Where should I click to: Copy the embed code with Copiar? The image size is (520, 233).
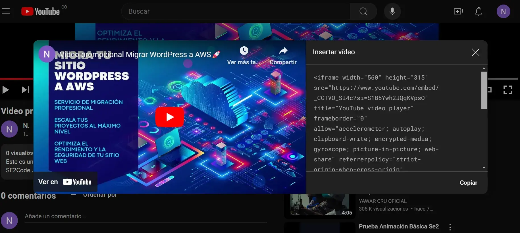pyautogui.click(x=468, y=183)
